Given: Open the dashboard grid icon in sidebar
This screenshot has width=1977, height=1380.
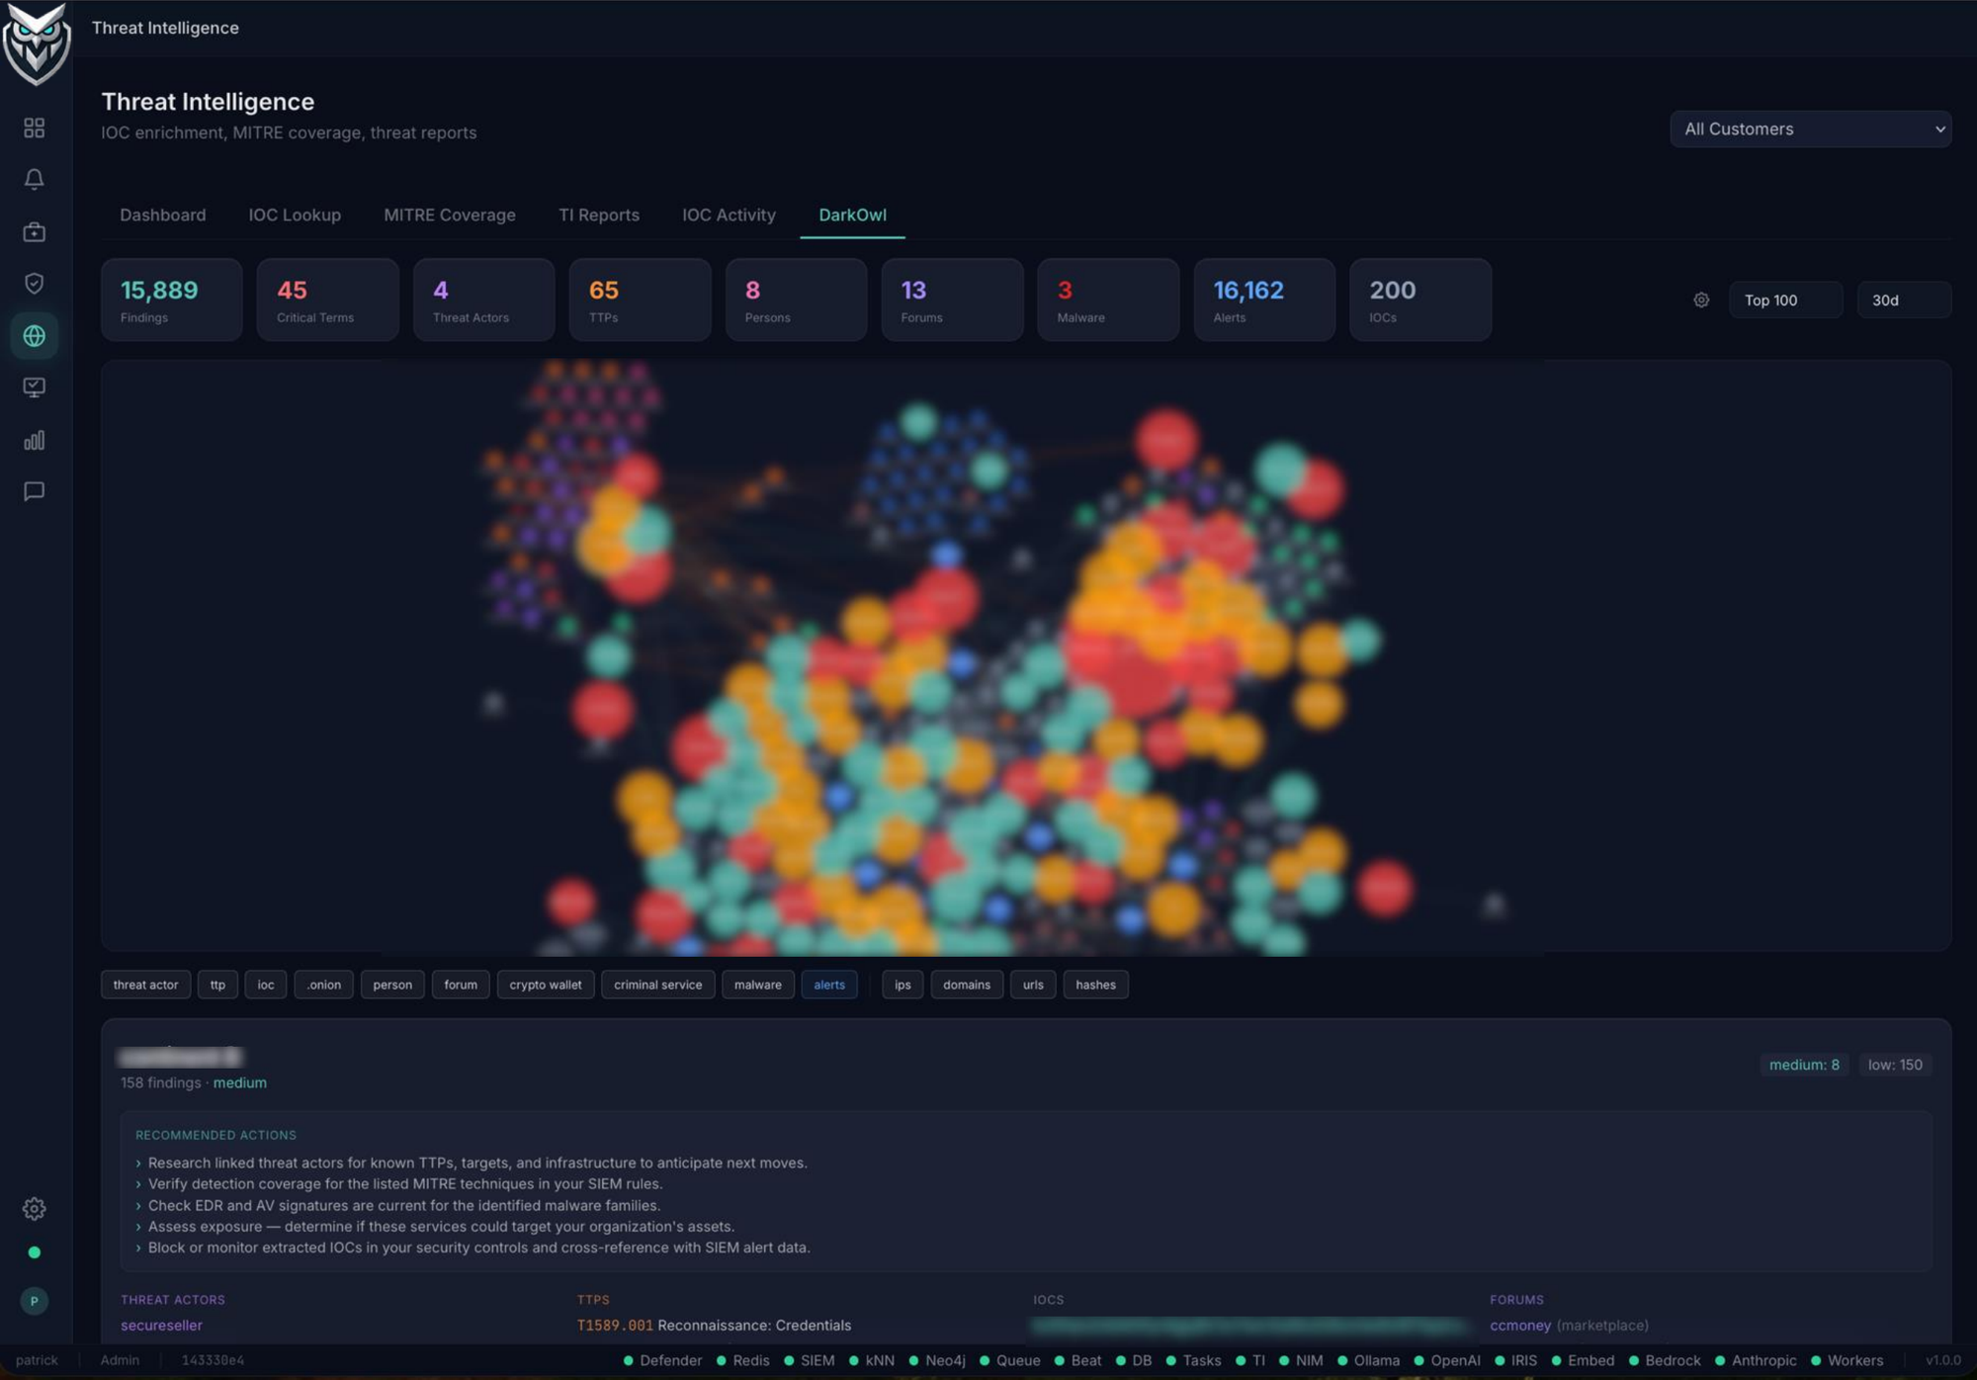Looking at the screenshot, I should click(35, 128).
